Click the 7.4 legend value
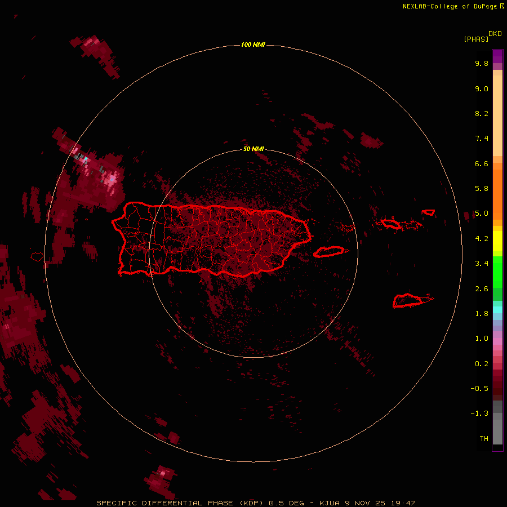Viewport: 507px width, 507px height. 482,139
